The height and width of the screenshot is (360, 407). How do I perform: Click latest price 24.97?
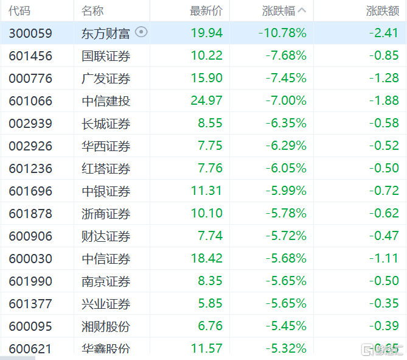(207, 101)
